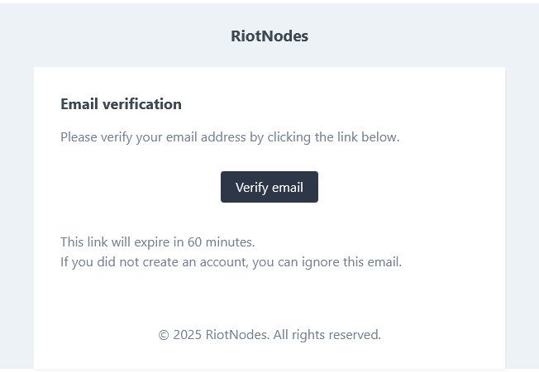The image size is (539, 373).
Task: Click the 'Please verify your email address' sentence
Action: pos(230,136)
